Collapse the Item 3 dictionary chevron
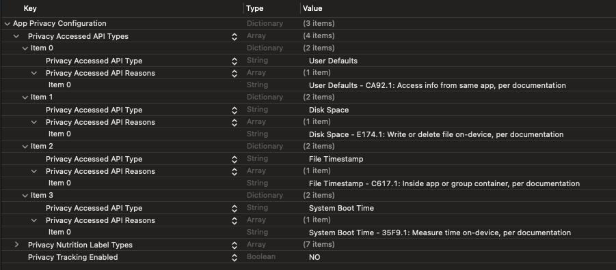This screenshot has width=616, height=270. tap(25, 195)
